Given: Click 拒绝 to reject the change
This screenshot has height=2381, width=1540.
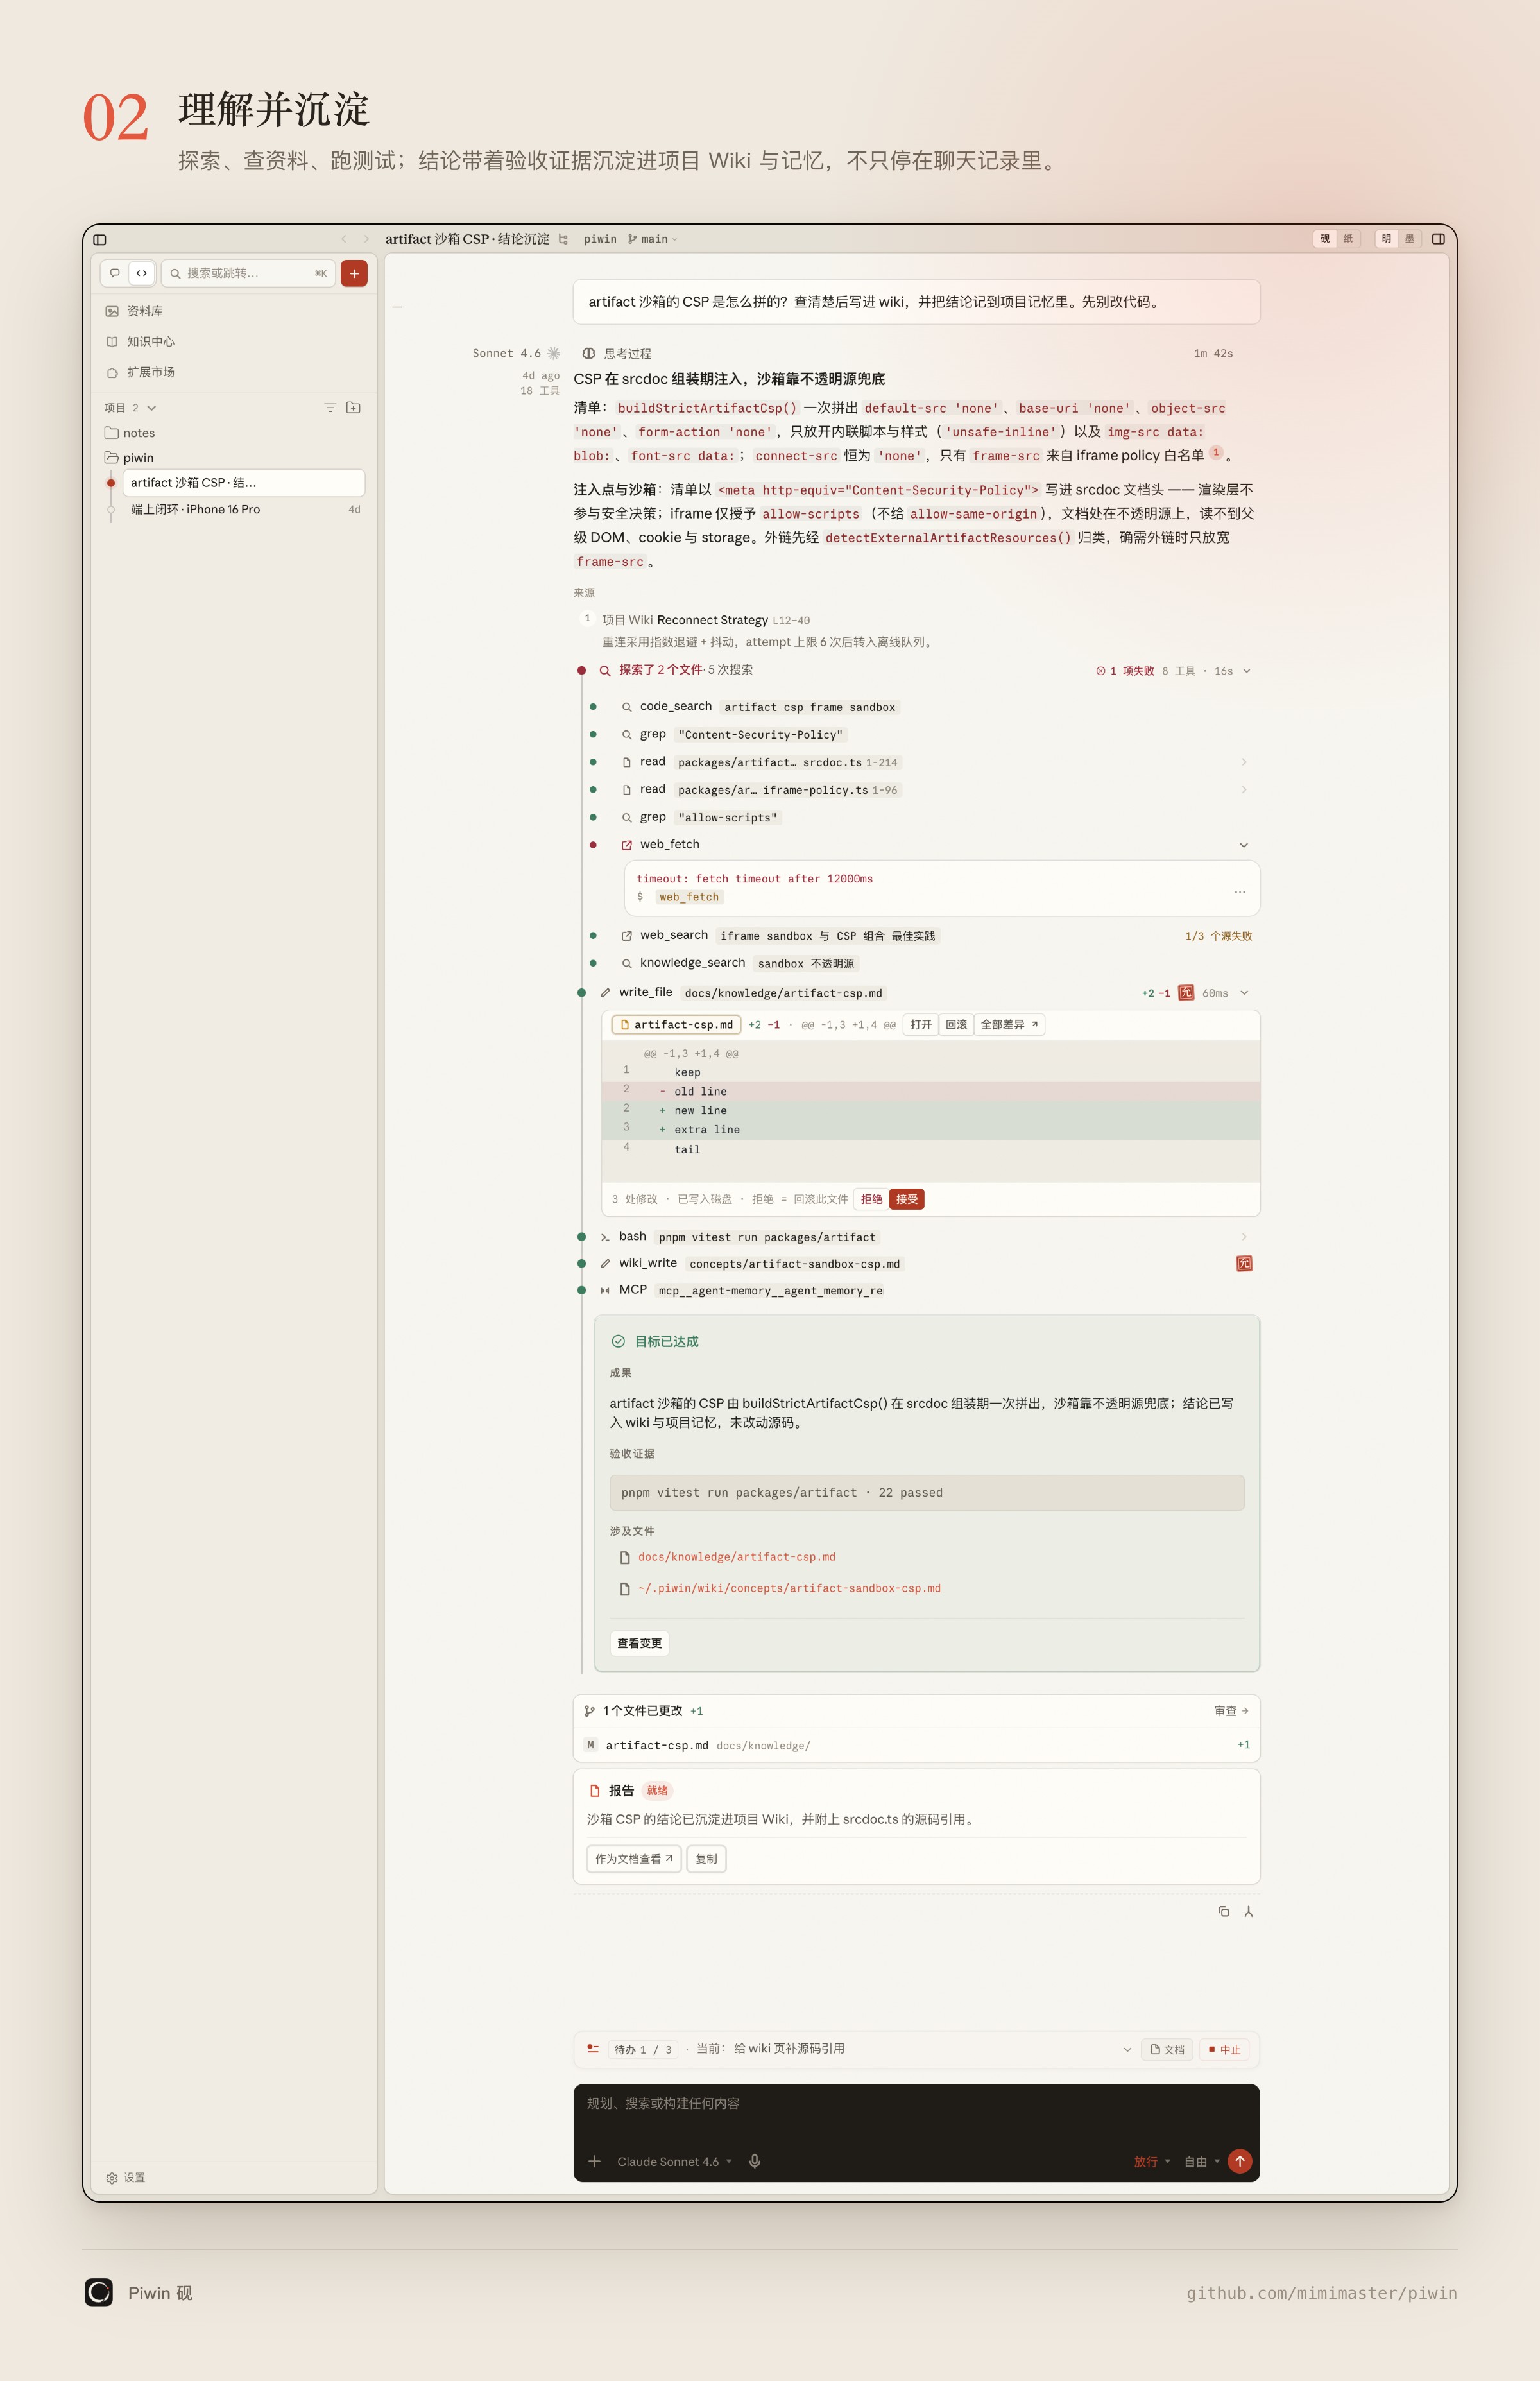Looking at the screenshot, I should 871,1199.
